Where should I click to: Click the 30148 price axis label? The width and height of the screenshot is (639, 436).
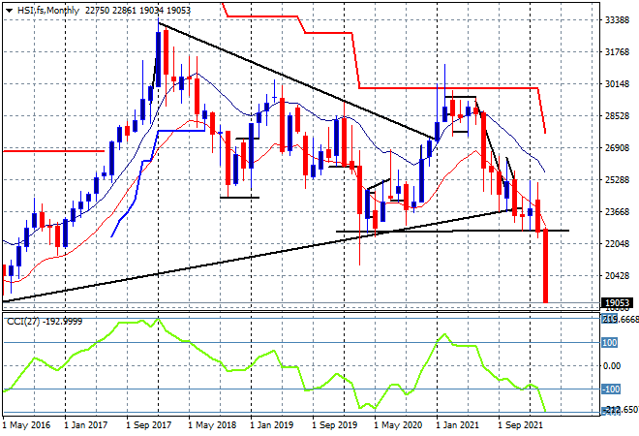[618, 84]
